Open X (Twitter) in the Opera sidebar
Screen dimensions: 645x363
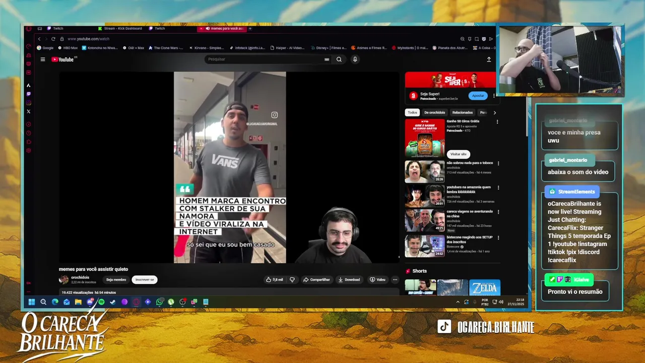[x=29, y=111]
